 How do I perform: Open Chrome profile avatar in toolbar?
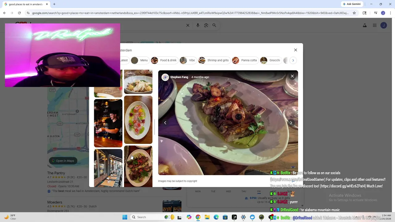(383, 13)
